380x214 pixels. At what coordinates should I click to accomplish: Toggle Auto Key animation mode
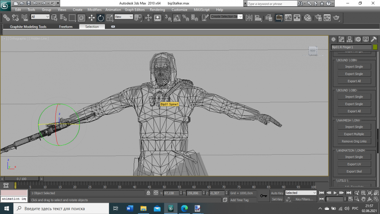[277, 193]
